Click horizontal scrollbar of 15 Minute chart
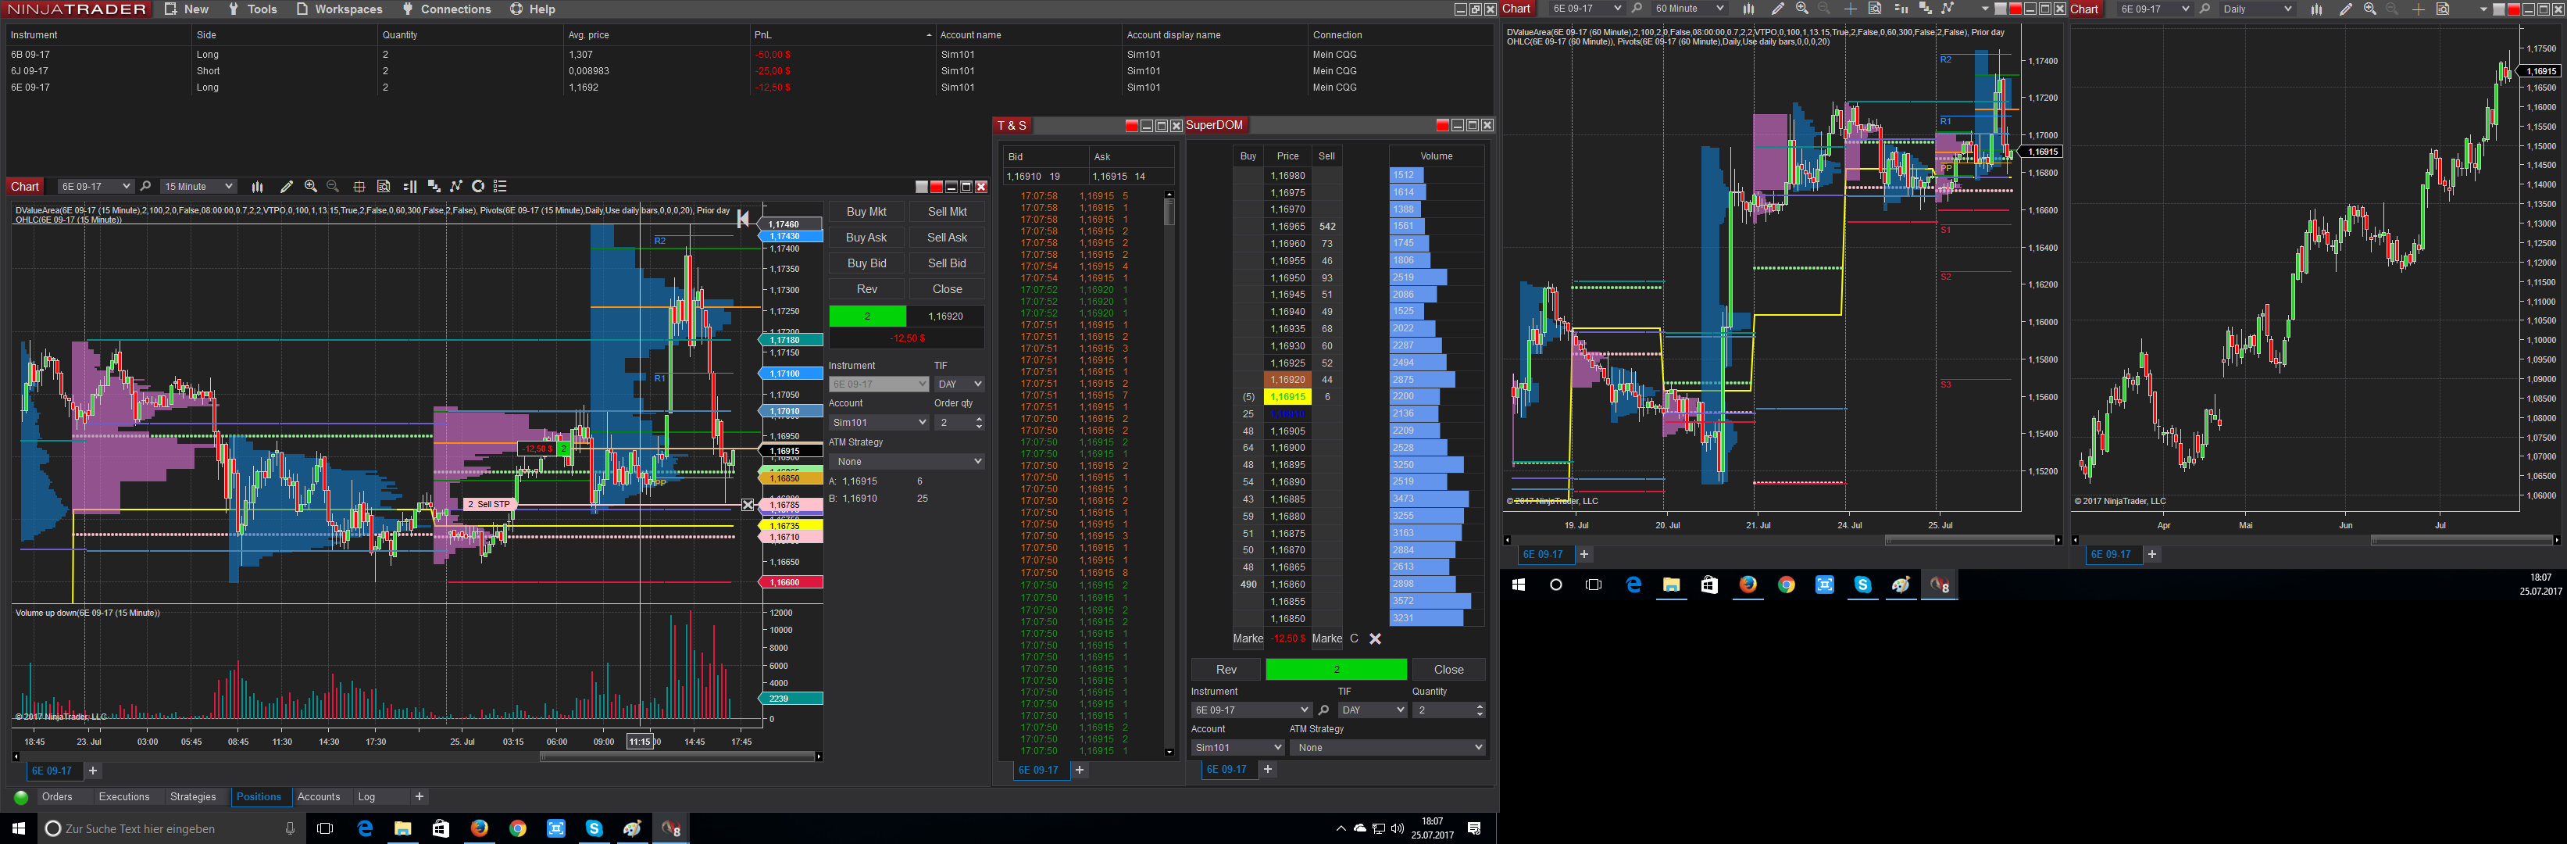Viewport: 2567px width, 844px height. coord(679,757)
